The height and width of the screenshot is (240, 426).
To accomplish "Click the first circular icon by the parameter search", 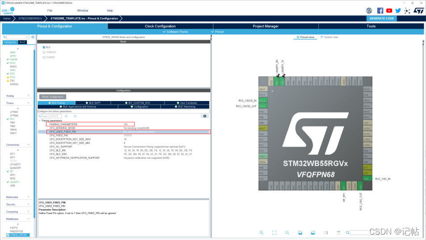I will 66,116.
